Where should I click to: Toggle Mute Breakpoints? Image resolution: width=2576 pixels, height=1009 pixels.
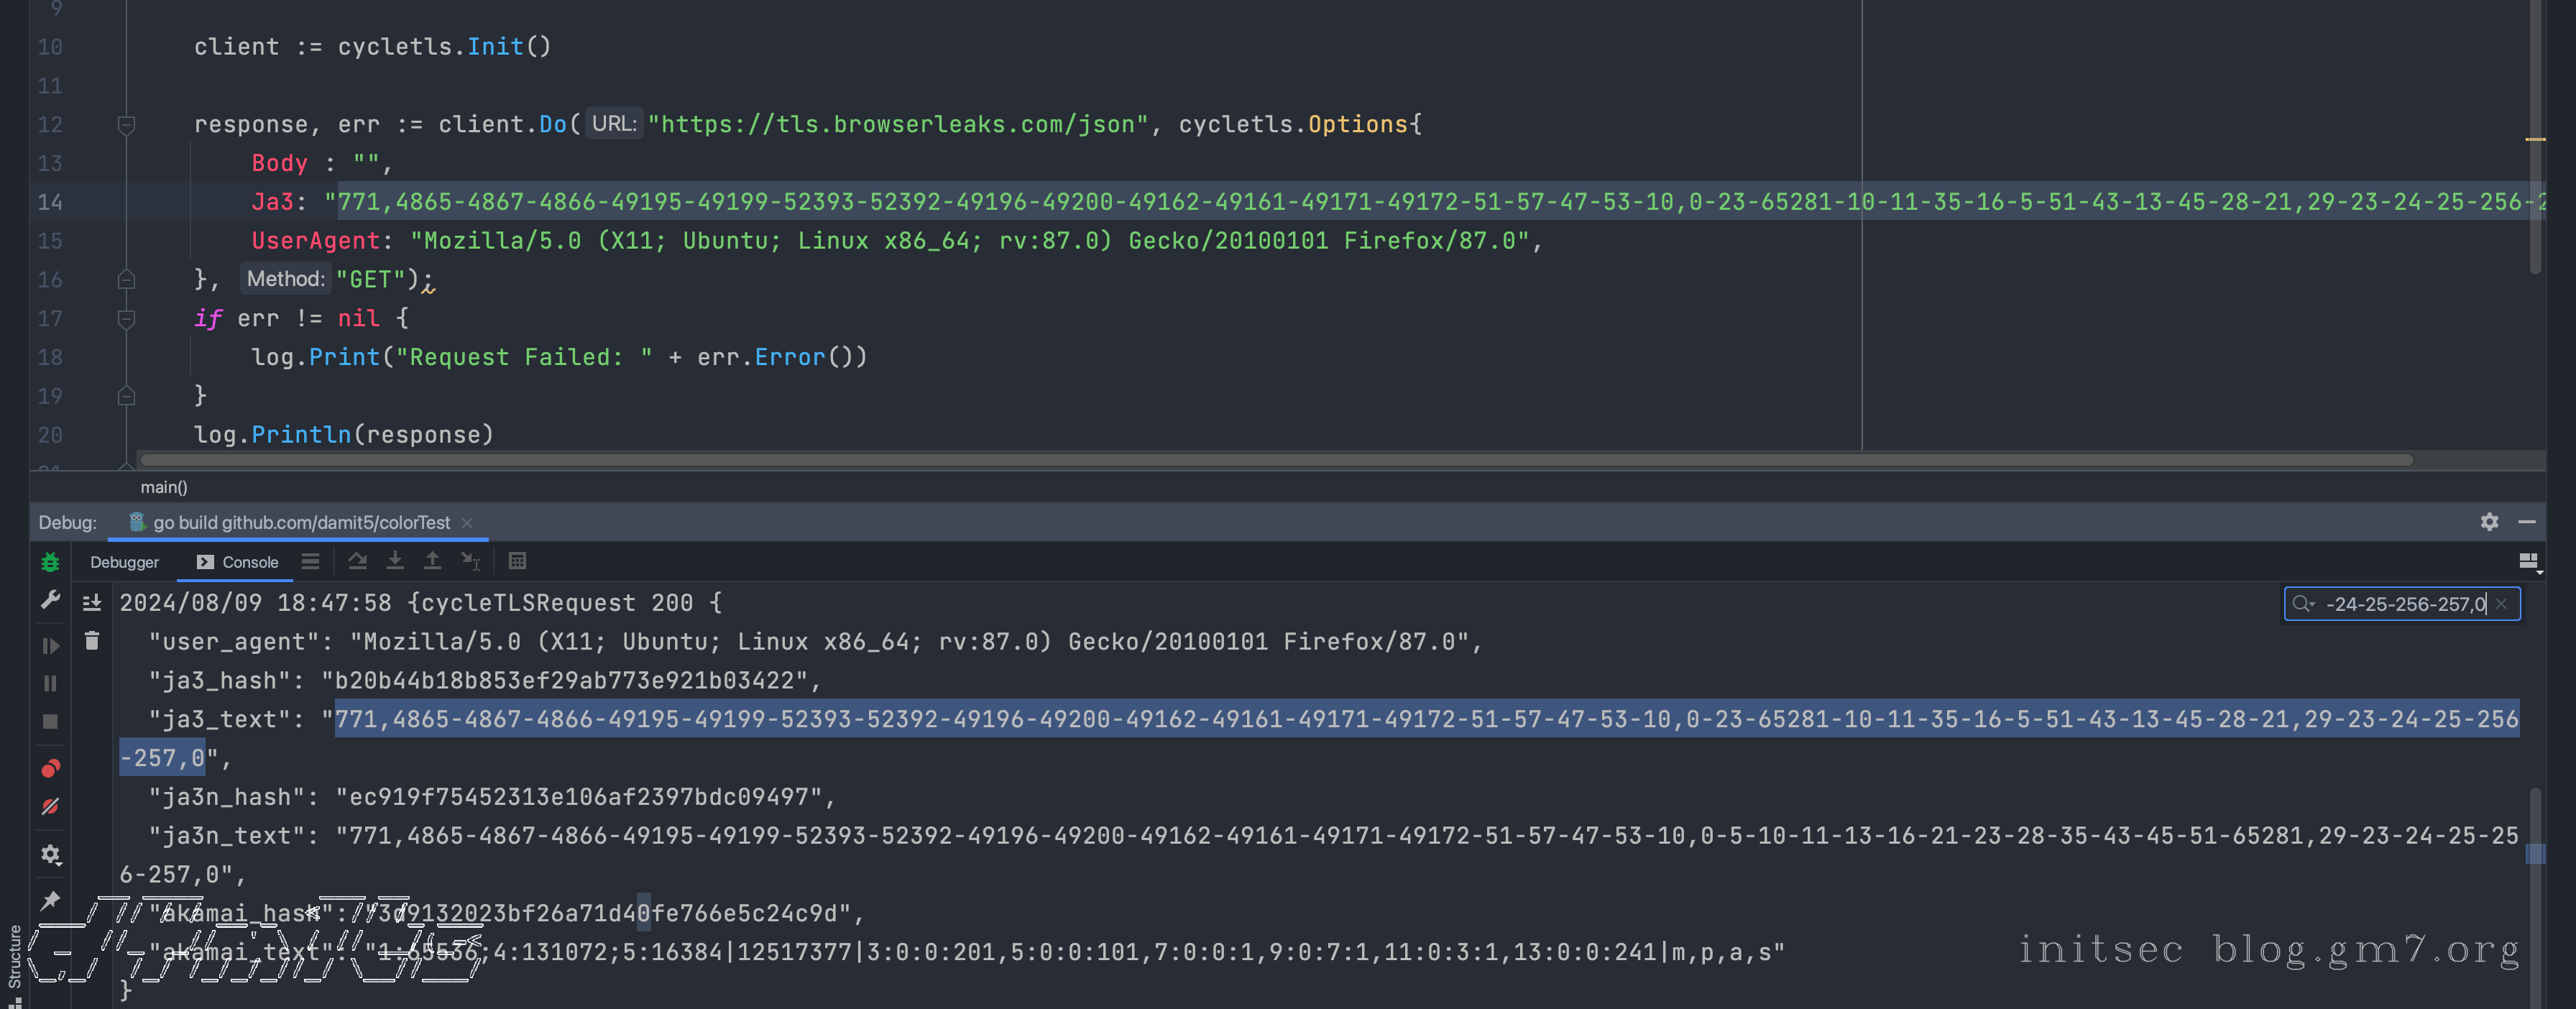pyautogui.click(x=50, y=807)
